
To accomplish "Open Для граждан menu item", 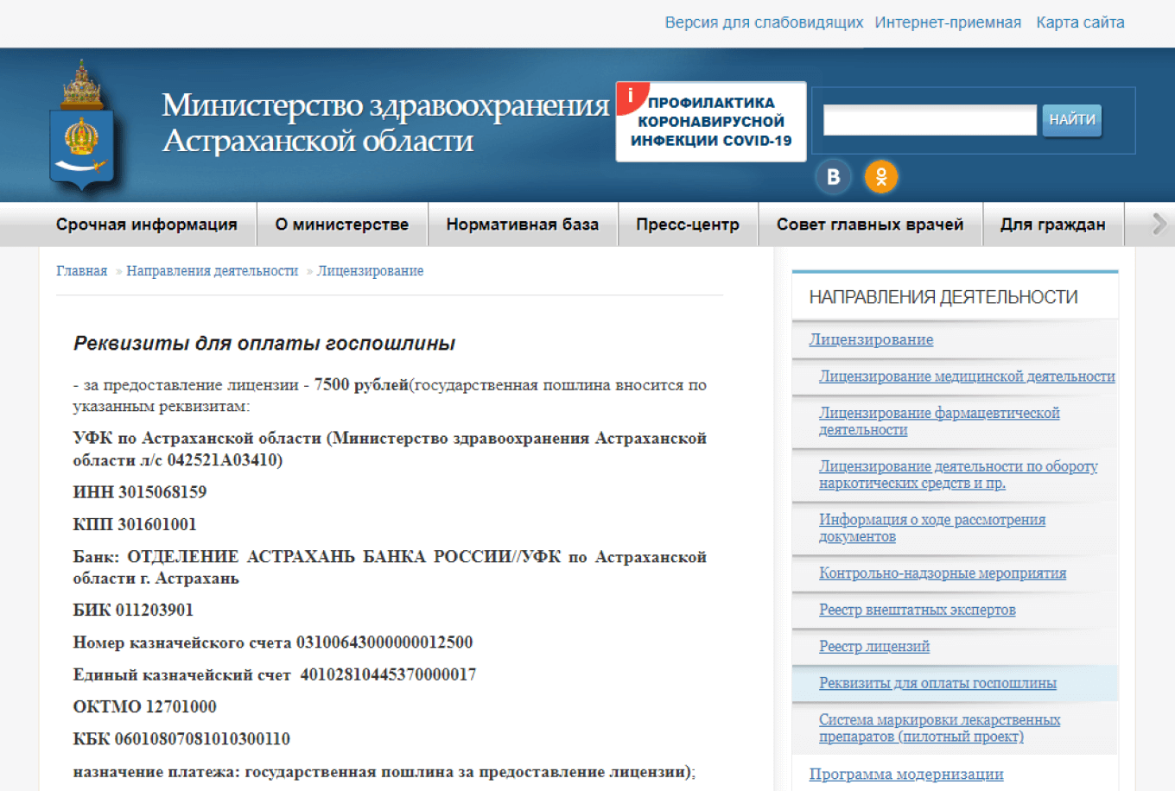I will [x=1053, y=225].
